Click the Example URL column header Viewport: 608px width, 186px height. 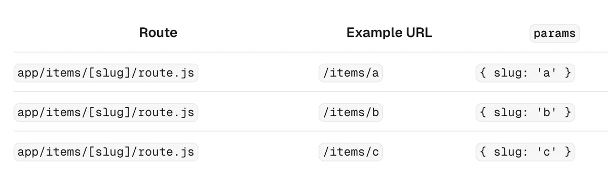coord(389,33)
